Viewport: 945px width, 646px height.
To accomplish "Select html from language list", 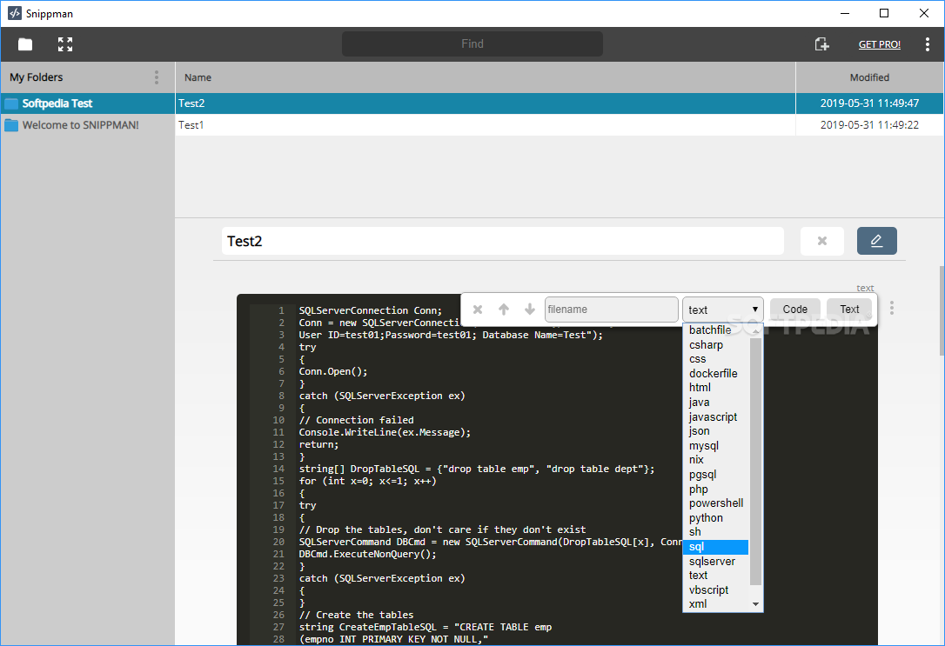I will pos(716,388).
